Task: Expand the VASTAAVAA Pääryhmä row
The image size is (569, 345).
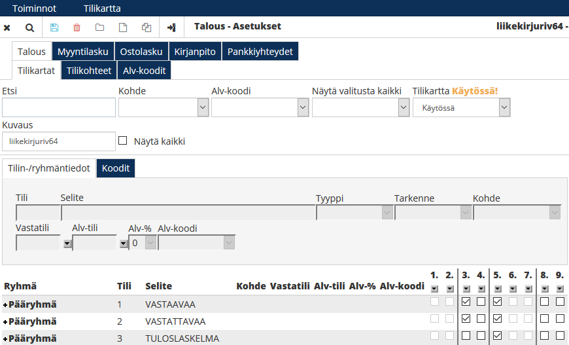Action: 5,304
